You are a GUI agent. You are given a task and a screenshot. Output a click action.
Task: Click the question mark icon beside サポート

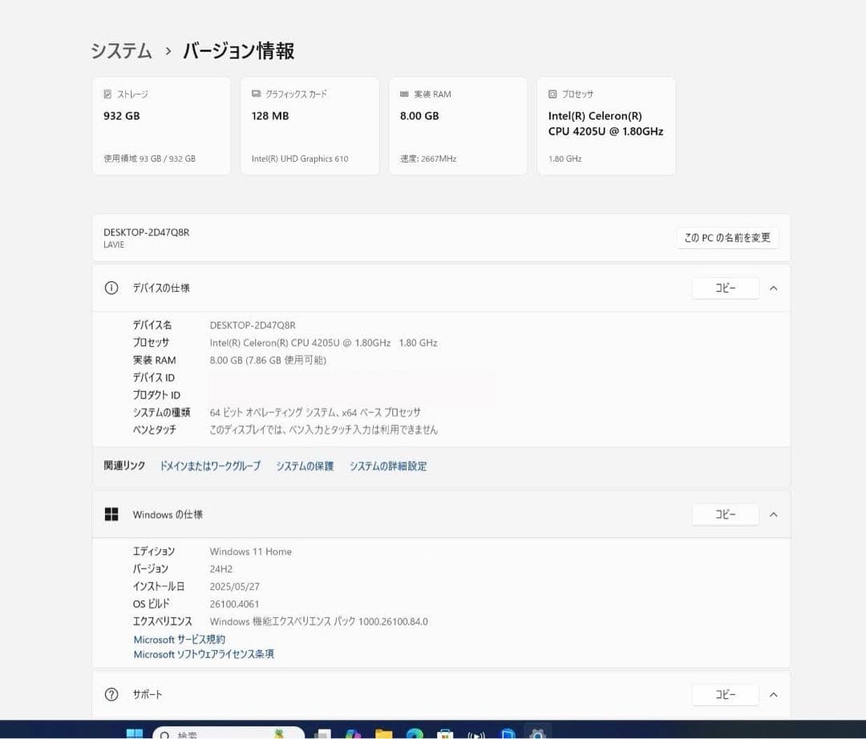point(111,694)
